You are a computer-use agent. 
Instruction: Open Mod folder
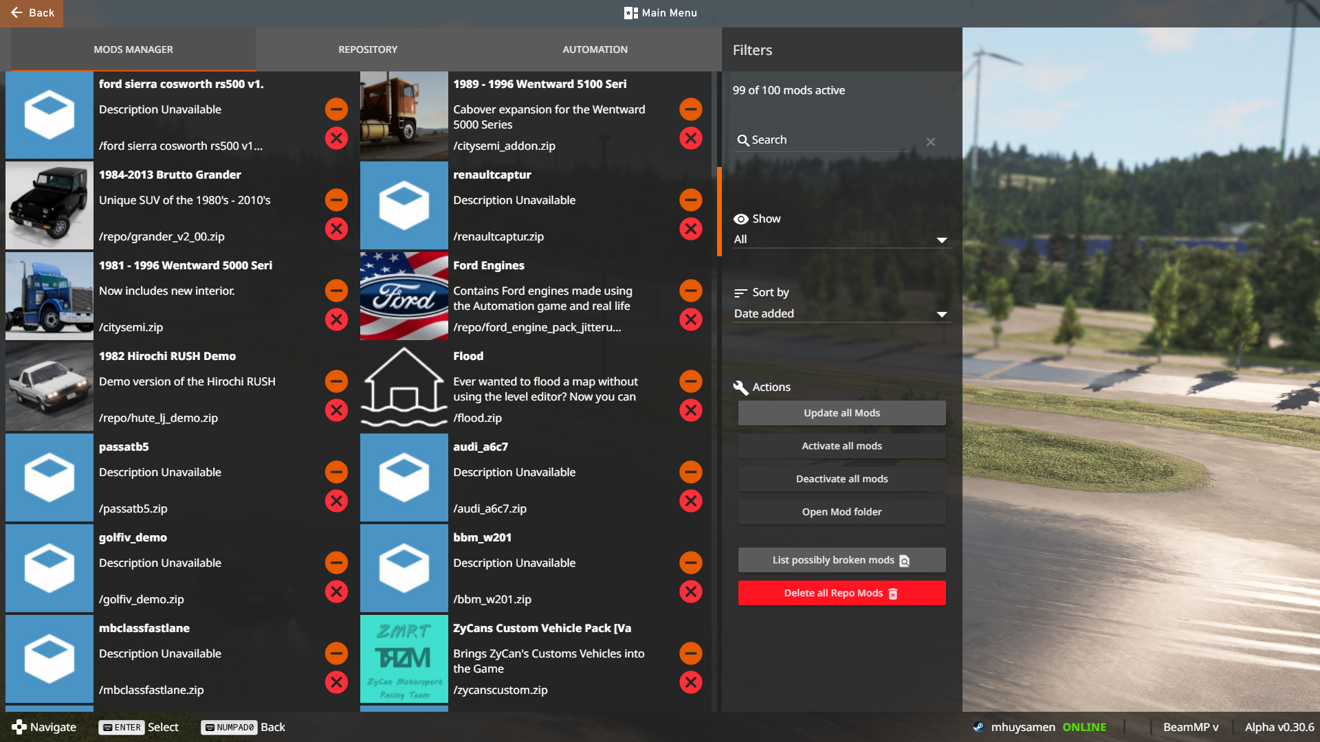pos(841,512)
